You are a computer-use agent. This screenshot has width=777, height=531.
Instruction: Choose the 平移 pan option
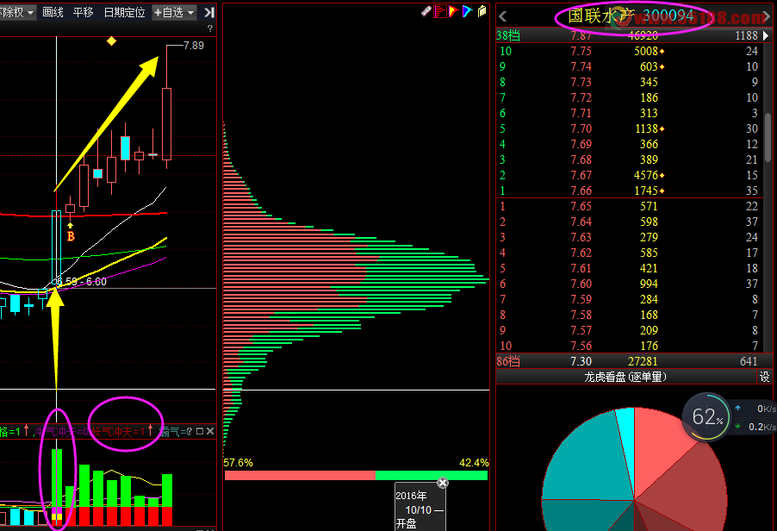coord(83,12)
